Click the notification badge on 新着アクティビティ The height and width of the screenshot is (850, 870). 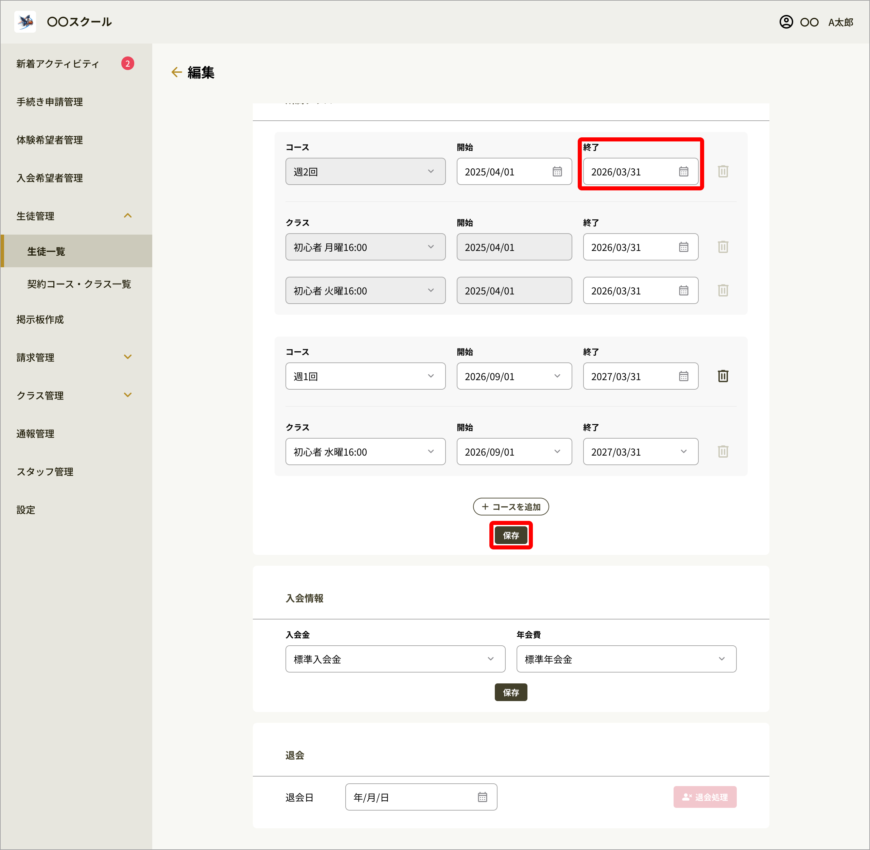coord(127,63)
